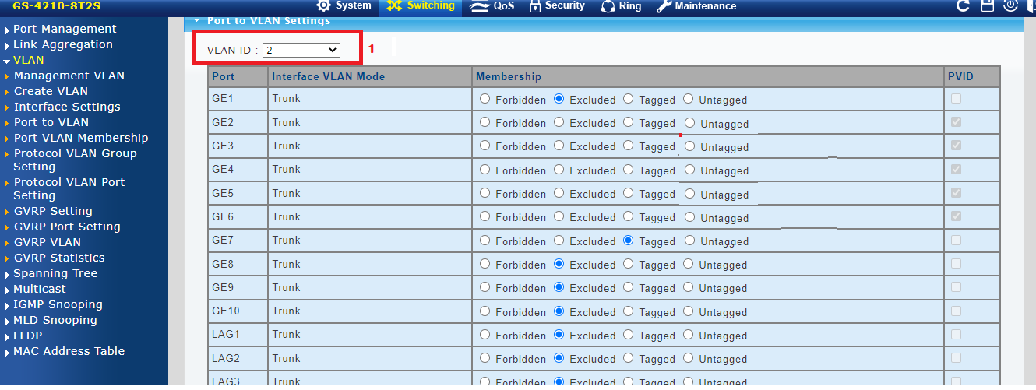Open the Create VLAN page
The image size is (1036, 390).
[x=51, y=91]
